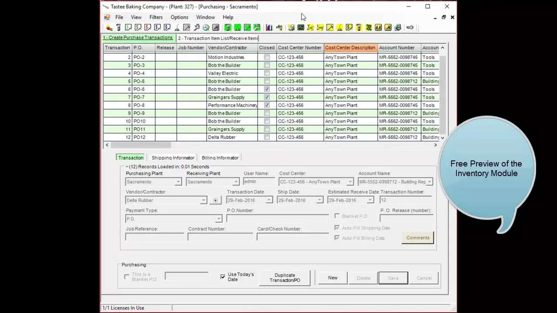557x313 pixels.
Task: Click into the P.O.Number input field
Action: point(278,218)
